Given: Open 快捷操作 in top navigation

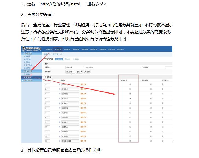Looking at the screenshot, I should tap(49, 49).
